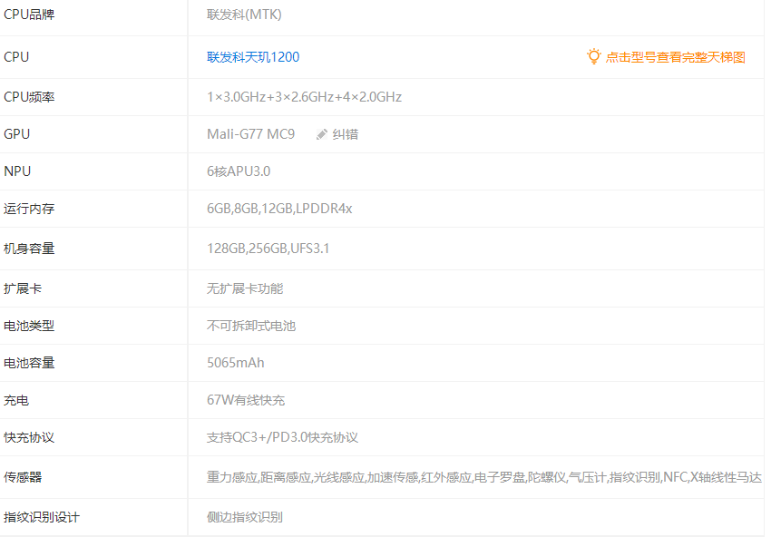Screen dimensions: 771x537
Task: Click the 指纹识别设计 row label
Action: click(42, 517)
